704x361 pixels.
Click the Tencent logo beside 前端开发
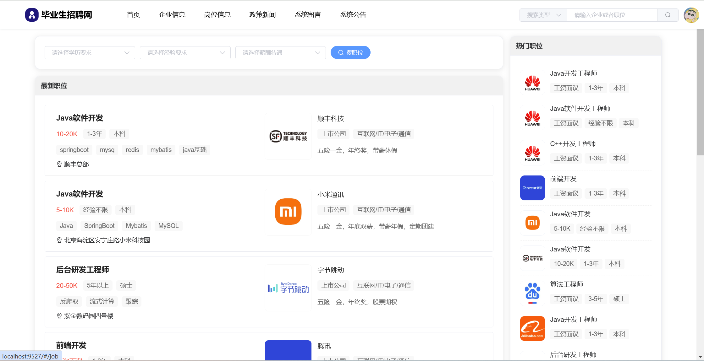click(x=532, y=188)
